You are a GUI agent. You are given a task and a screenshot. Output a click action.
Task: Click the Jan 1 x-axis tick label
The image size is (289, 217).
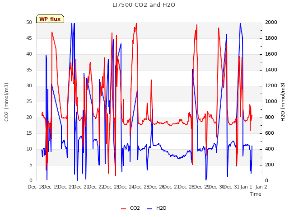[246, 187]
